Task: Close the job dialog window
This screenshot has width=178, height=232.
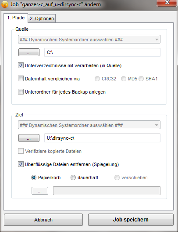Action: pyautogui.click(x=167, y=3)
